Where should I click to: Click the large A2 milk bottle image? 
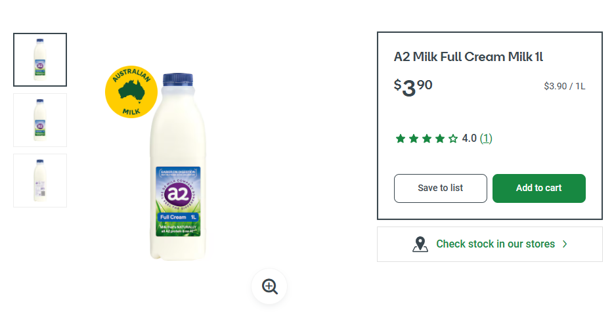point(178,171)
